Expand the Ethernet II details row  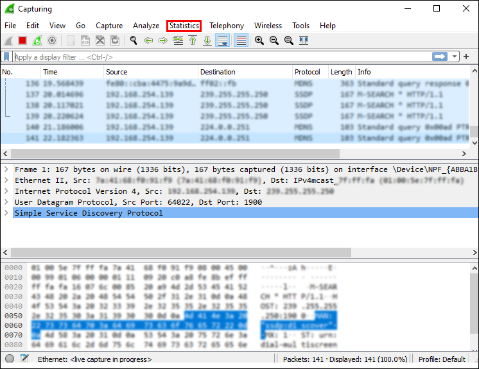[6, 180]
